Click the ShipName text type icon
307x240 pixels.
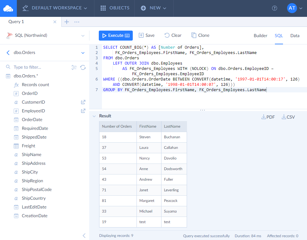tap(16, 155)
